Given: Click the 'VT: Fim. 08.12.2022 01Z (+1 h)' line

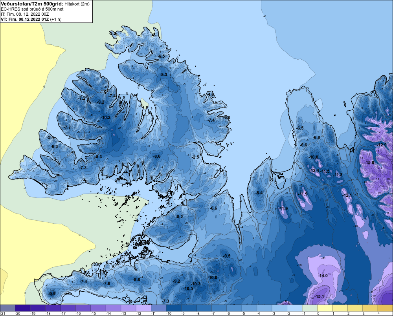Looking at the screenshot, I should point(31,19).
